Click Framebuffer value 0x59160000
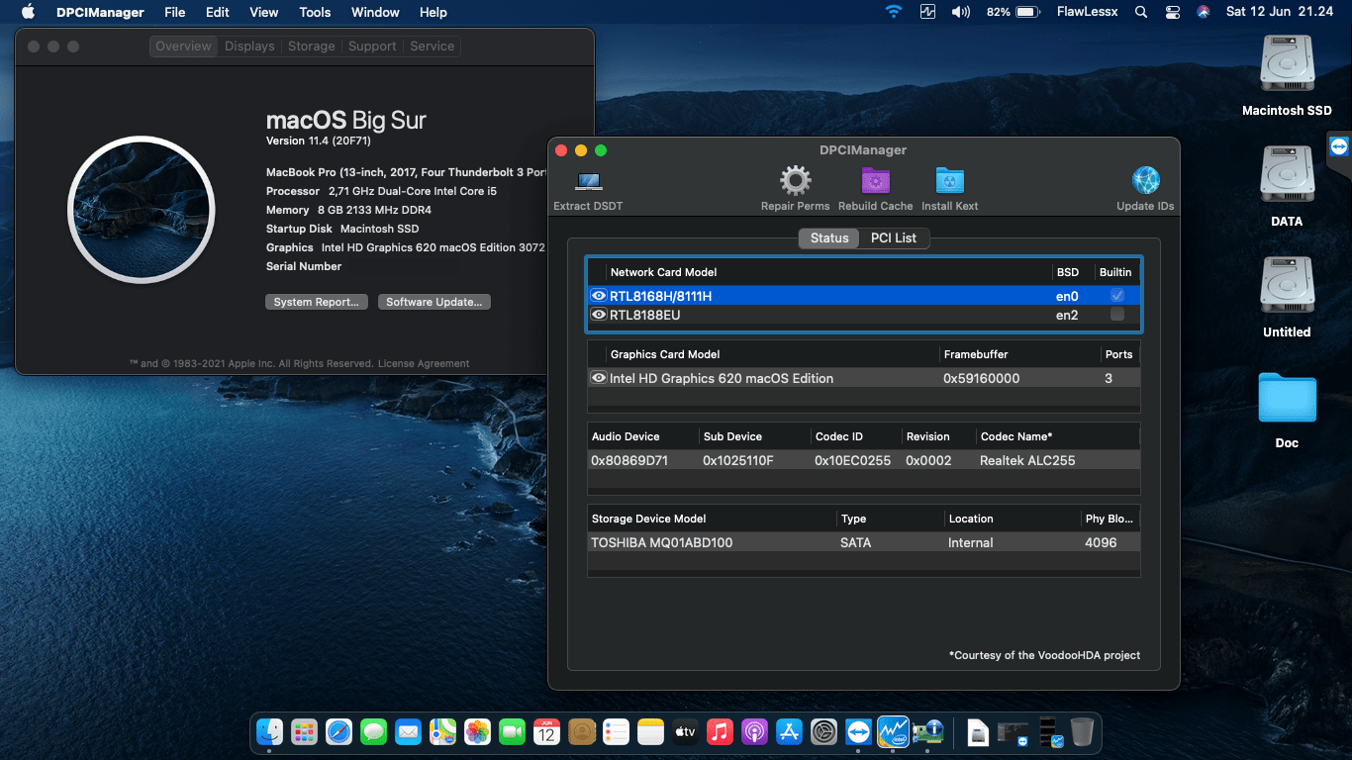 [x=981, y=378]
